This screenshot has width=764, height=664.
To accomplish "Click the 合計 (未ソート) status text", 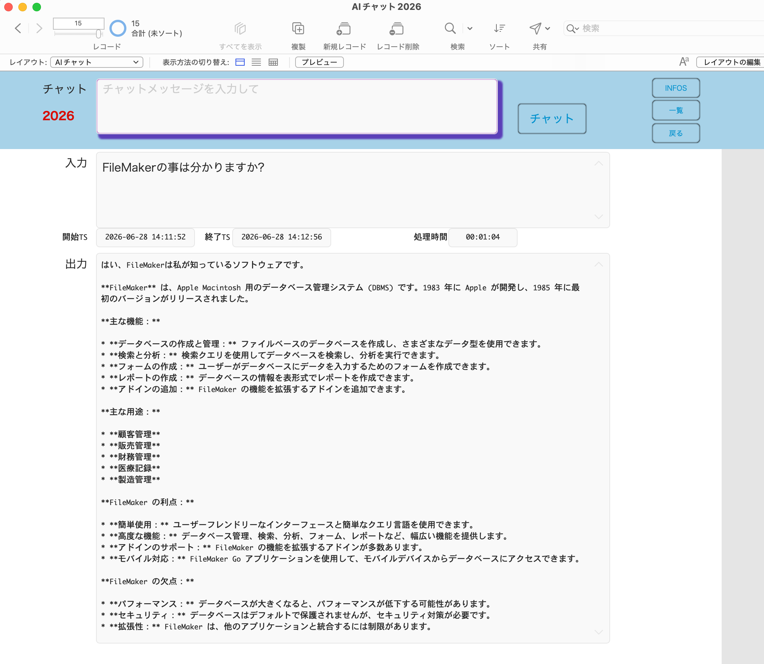I will click(x=157, y=33).
